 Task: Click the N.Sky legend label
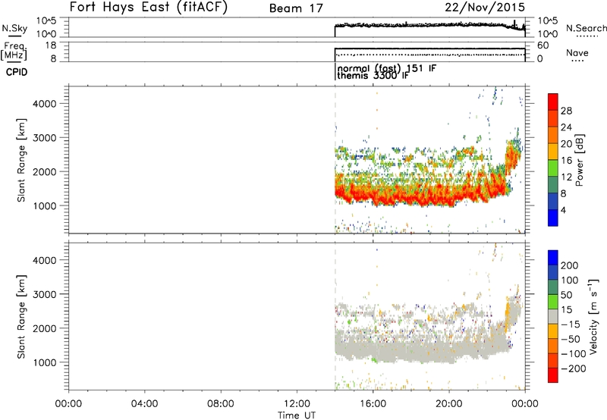[x=11, y=27]
